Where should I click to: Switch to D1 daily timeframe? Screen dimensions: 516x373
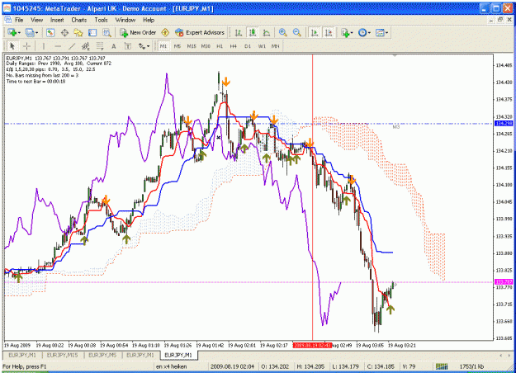point(248,46)
